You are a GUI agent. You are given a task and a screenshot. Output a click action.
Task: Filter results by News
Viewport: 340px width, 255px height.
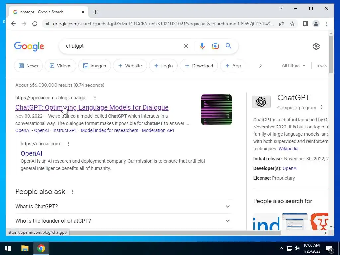point(29,66)
